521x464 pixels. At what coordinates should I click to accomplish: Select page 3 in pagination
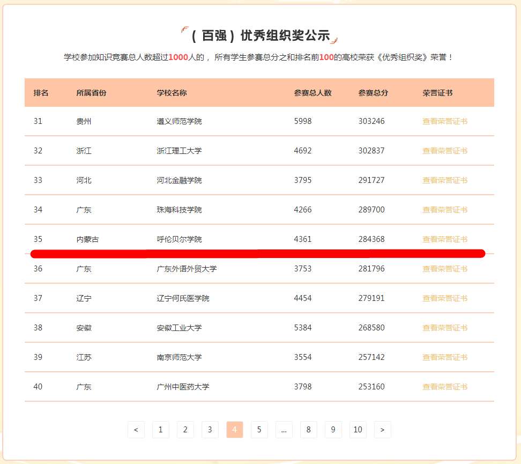click(x=210, y=430)
